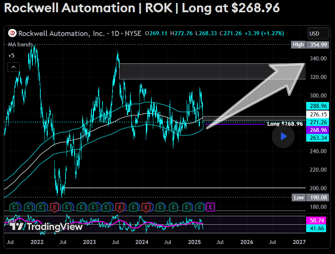Viewport: 335px width, 254px height.
Task: Click the 300.00 price axis level
Action: click(x=318, y=95)
